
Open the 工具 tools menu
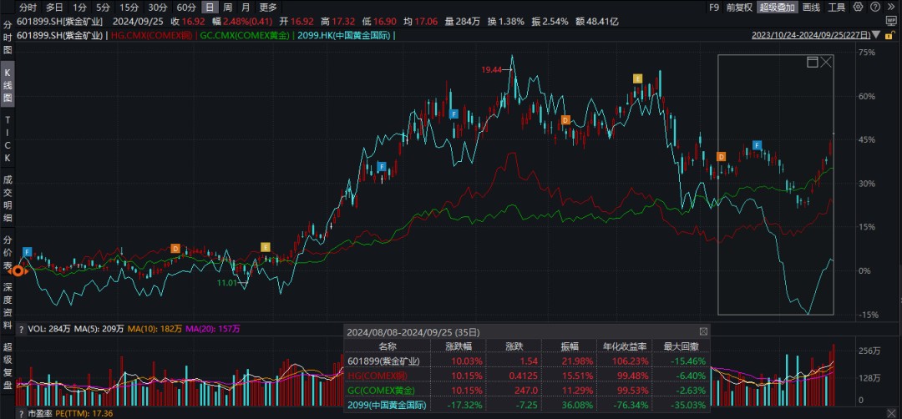tap(838, 8)
